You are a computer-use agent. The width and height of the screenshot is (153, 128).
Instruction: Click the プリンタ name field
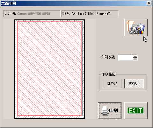[x=32, y=14]
